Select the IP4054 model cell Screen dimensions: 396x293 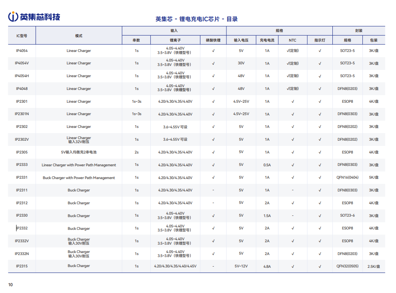tap(22, 51)
